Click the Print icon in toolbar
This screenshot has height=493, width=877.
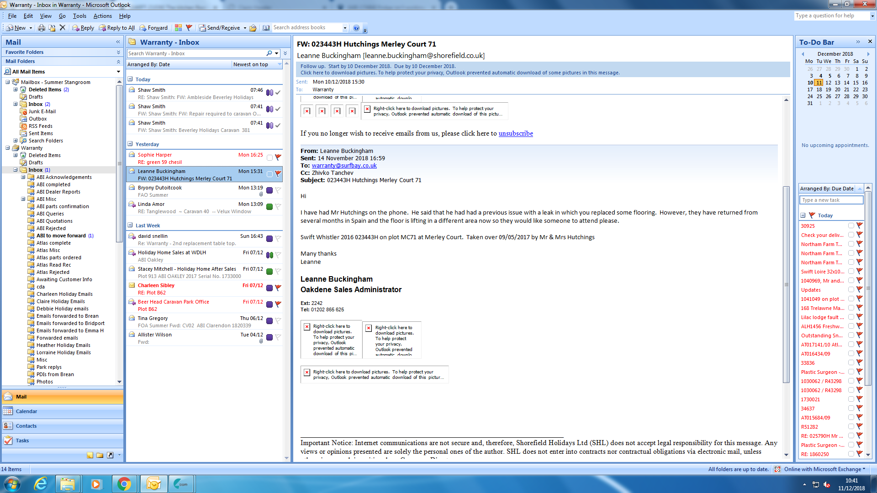[x=42, y=28]
